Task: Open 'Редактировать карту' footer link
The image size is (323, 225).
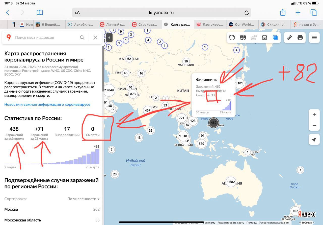Action: click(231, 223)
